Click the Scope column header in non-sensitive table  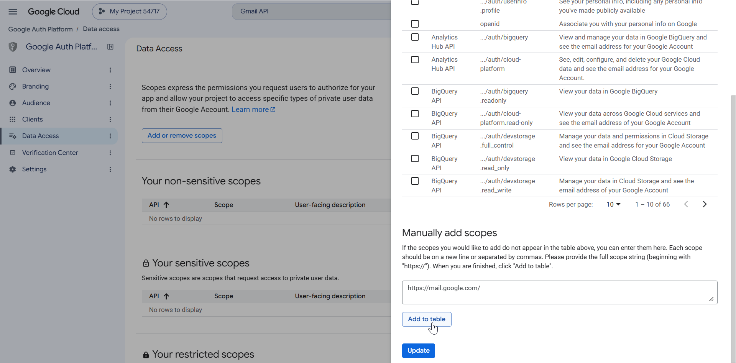[x=224, y=205]
